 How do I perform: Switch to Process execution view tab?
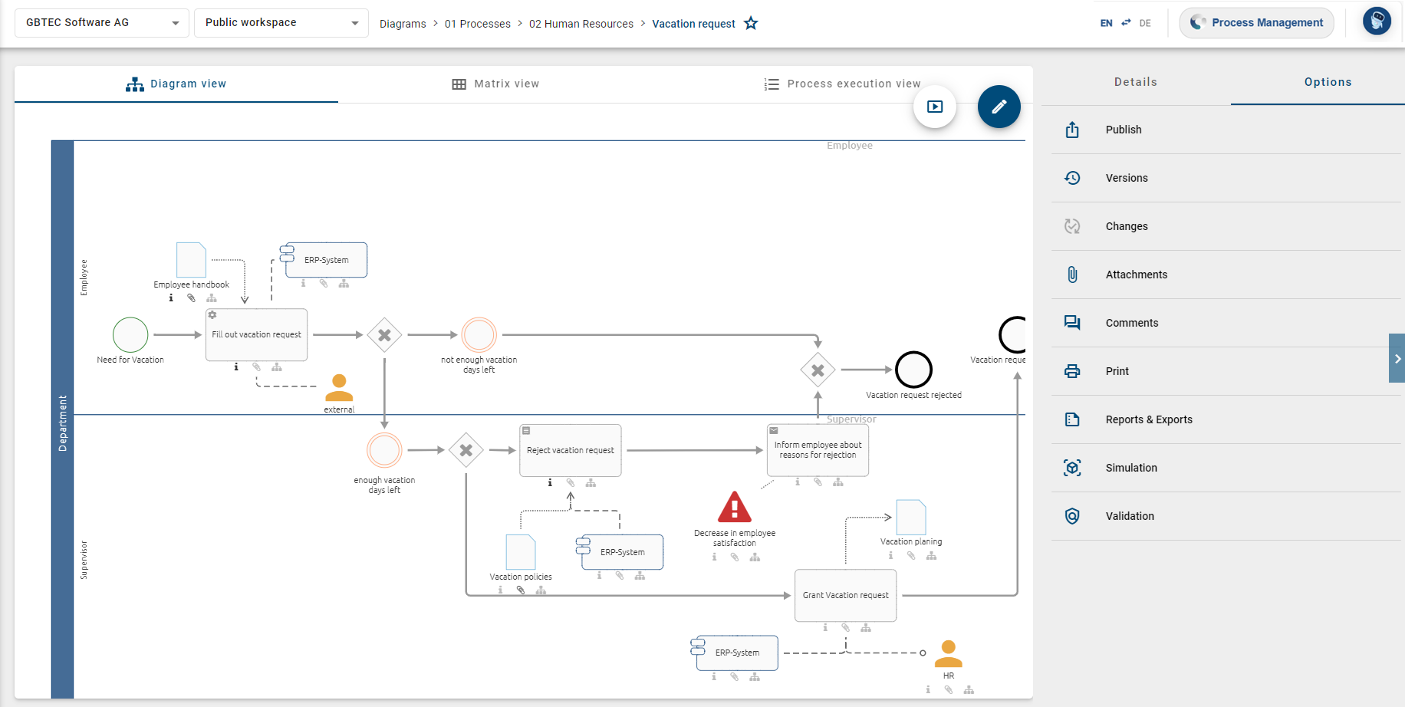842,84
